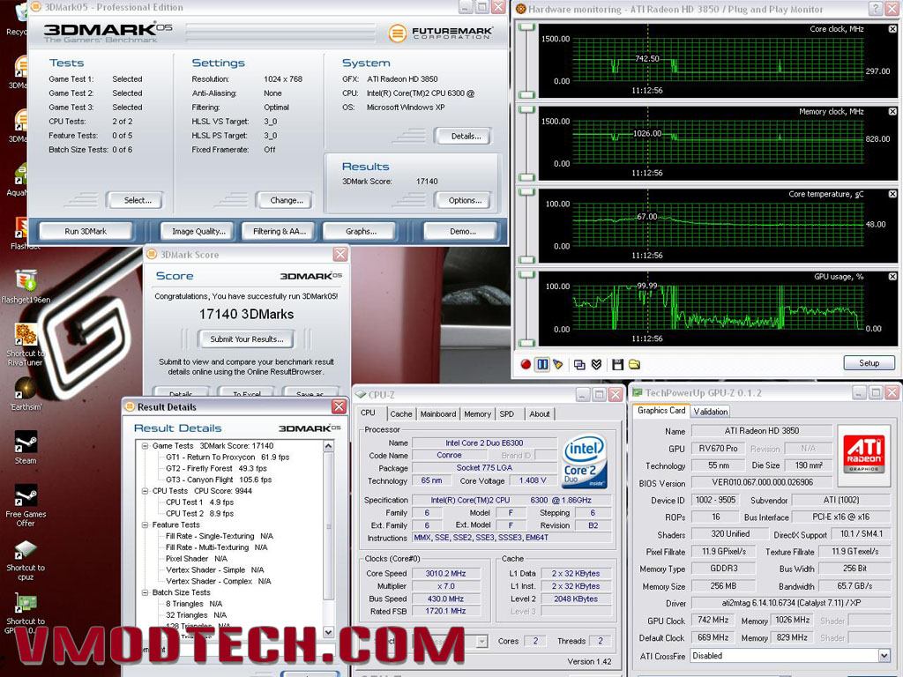Switch to the Validation tab in GPU-Z
This screenshot has height=677, width=903.
click(x=710, y=412)
